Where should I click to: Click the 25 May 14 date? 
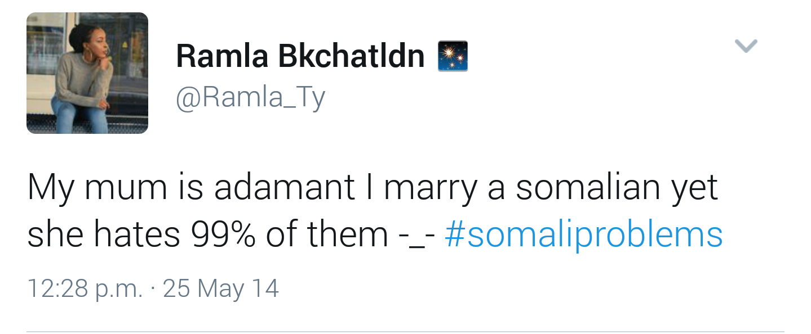tap(221, 289)
